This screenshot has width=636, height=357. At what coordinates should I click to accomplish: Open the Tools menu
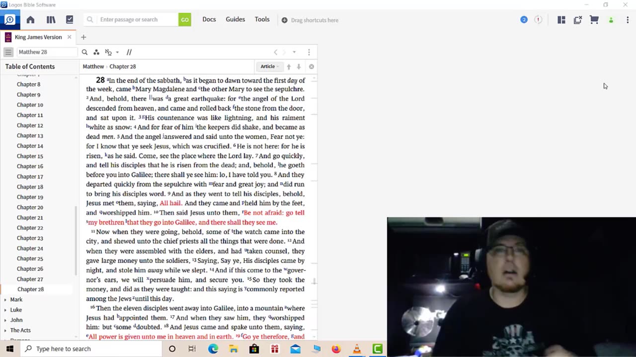coord(262,19)
